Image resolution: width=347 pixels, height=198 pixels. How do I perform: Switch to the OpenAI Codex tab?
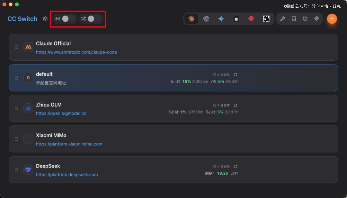click(206, 19)
